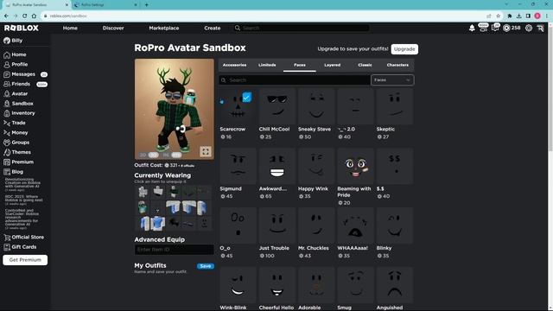Open the blog post about Generative AI creation

tap(22, 184)
